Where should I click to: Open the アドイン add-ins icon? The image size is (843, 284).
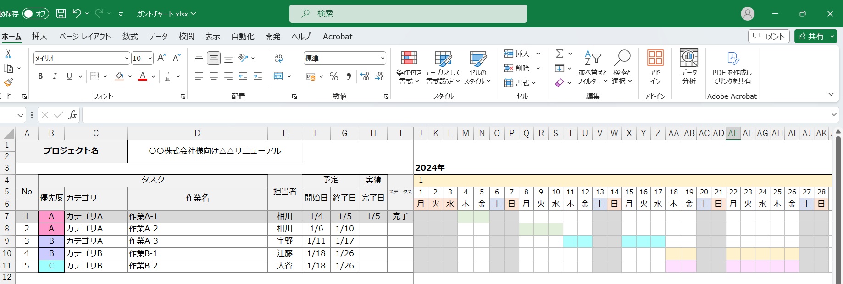[655, 67]
